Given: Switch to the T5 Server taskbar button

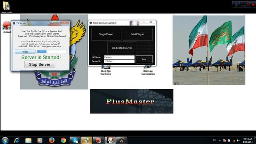Looking at the screenshot, I should pyautogui.click(x=110, y=140).
